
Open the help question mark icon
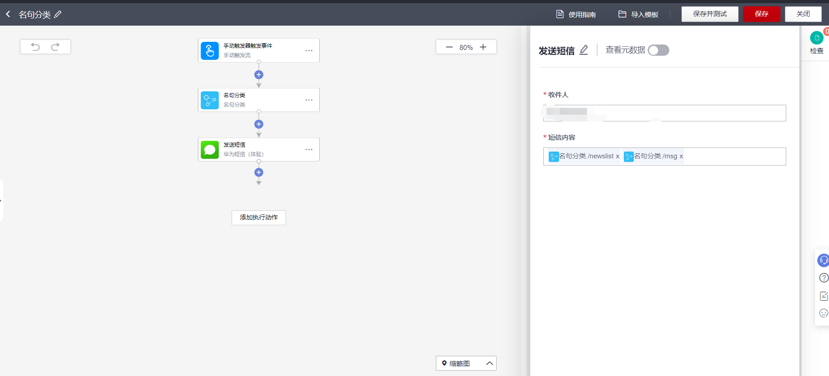point(824,278)
